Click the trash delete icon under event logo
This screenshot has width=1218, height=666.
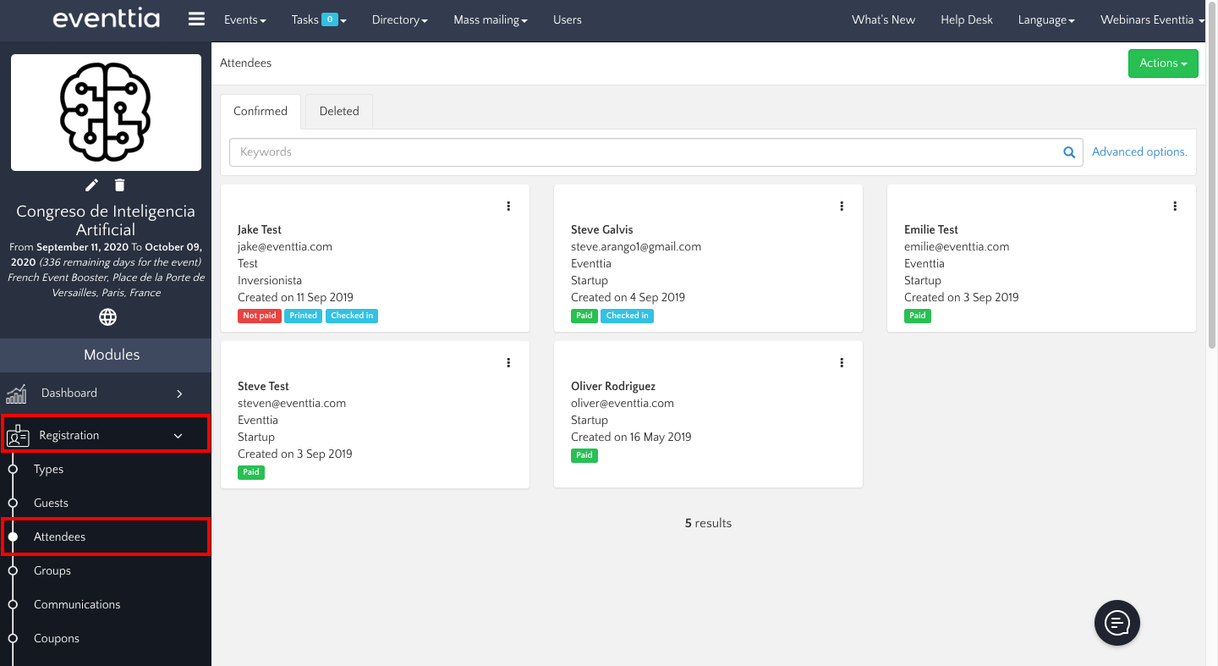tap(119, 184)
